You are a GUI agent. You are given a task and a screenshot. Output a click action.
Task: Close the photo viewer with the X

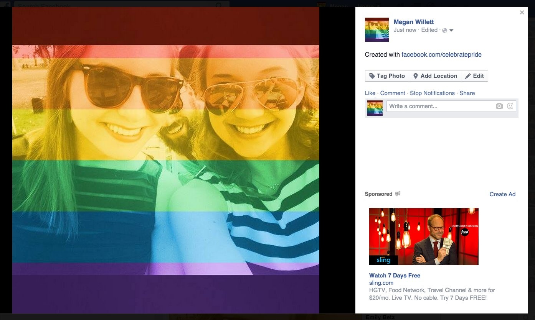pos(522,13)
